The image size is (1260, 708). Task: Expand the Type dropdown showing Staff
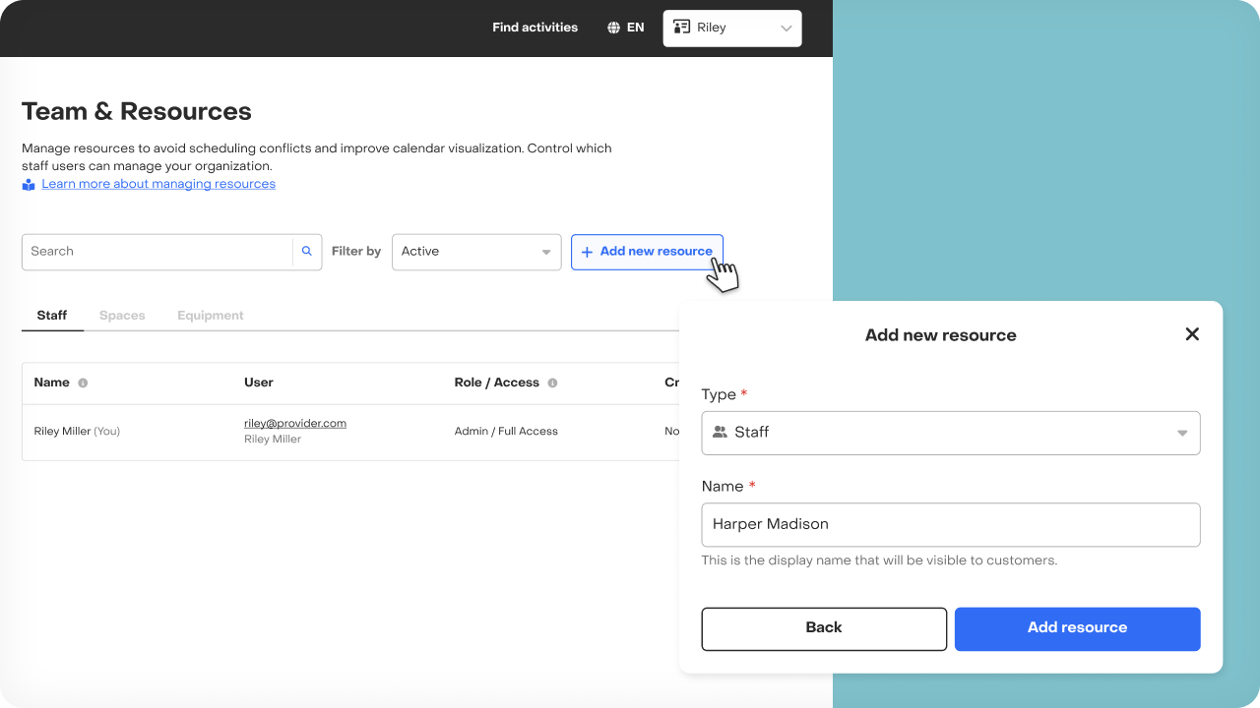[x=951, y=433]
